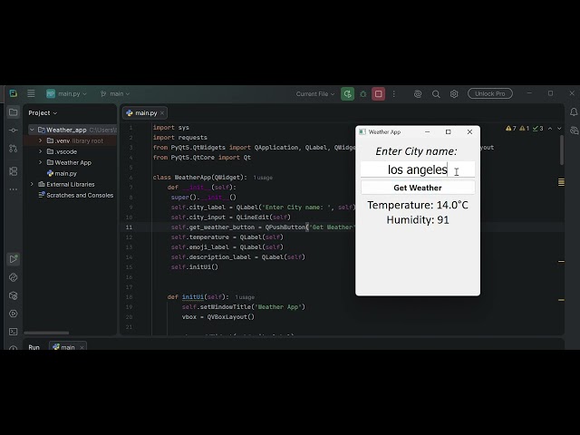The width and height of the screenshot is (580, 435).
Task: Select the main.py editor tab
Action: (145, 113)
